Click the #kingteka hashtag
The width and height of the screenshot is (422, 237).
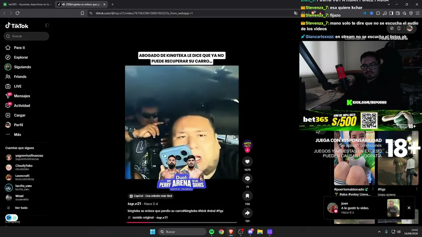pos(190,211)
